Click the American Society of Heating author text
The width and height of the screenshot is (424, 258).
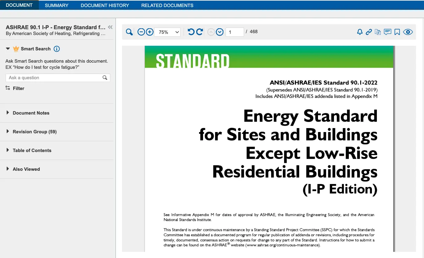point(55,33)
